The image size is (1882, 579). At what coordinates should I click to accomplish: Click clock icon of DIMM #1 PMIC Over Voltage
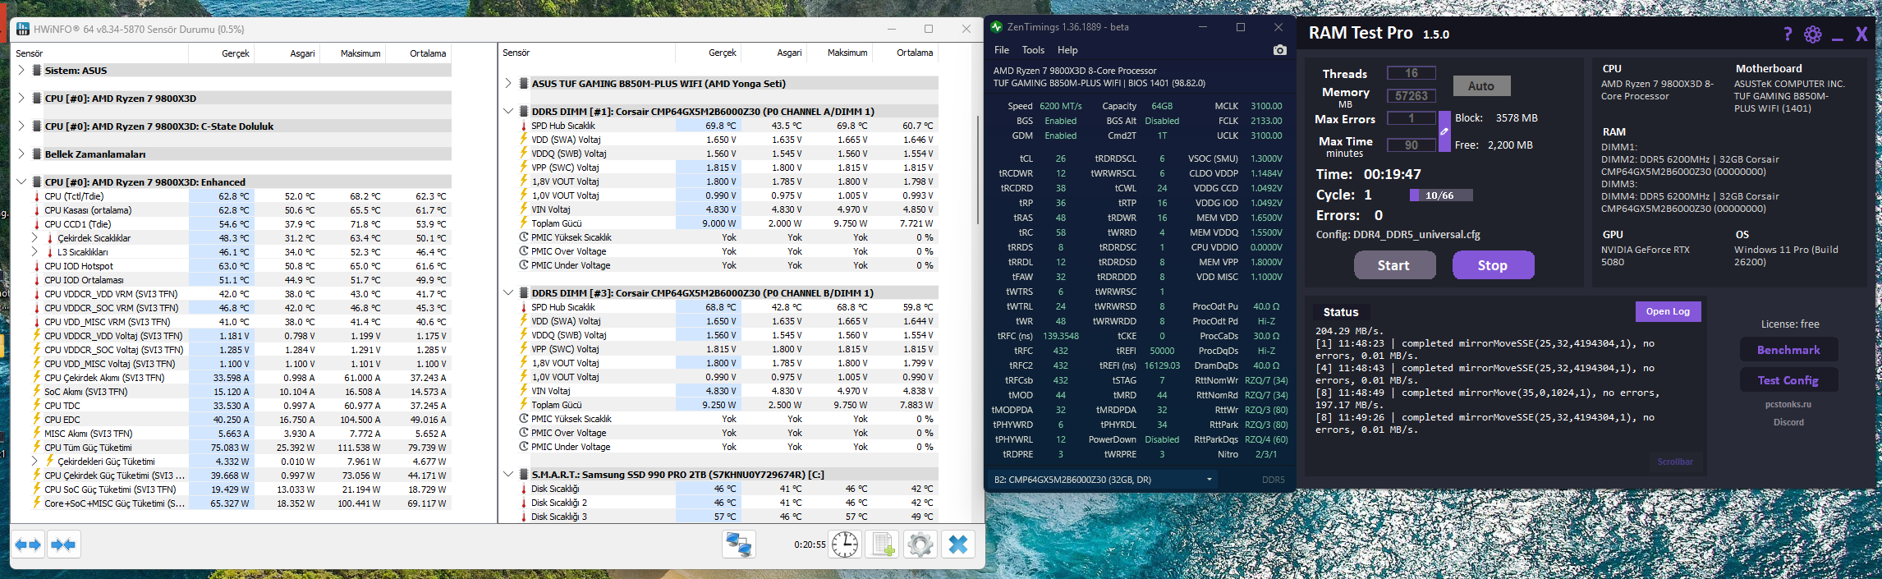click(x=524, y=251)
